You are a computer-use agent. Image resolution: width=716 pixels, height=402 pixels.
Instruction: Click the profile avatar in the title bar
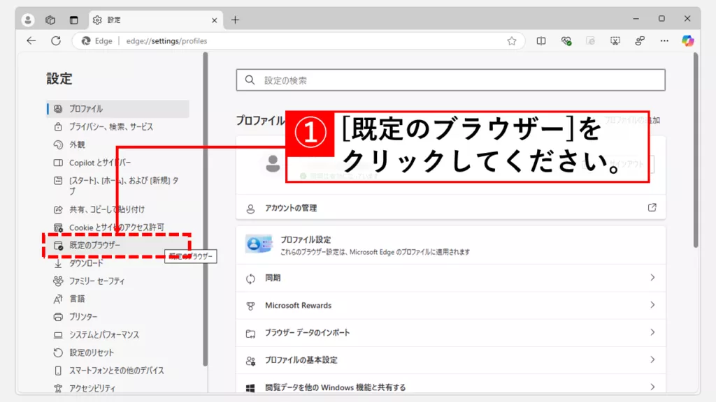pos(28,20)
